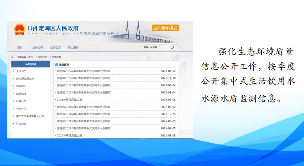Click the DH site logo
304x166 pixels.
click(x=32, y=28)
